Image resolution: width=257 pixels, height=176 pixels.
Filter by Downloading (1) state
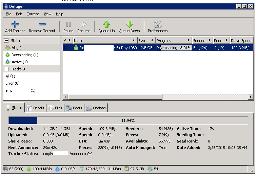click(x=32, y=55)
